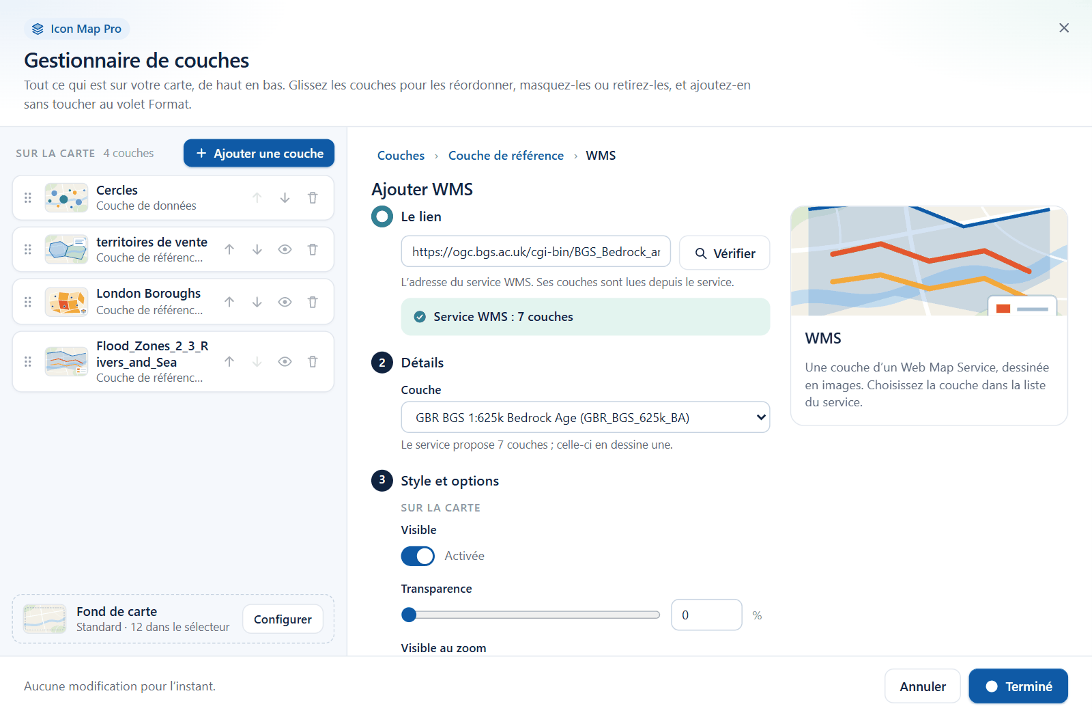Viewport: 1092px width, 715px height.
Task: Click the Détails step 2 indicator
Action: [x=382, y=363]
